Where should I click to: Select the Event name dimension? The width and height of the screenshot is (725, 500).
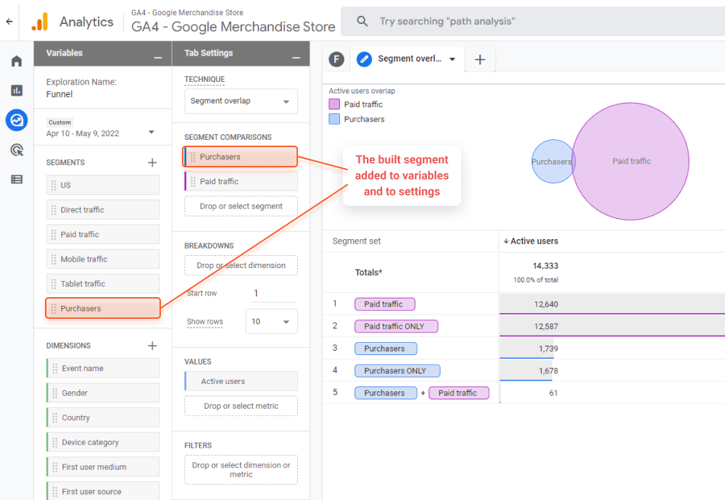(103, 368)
